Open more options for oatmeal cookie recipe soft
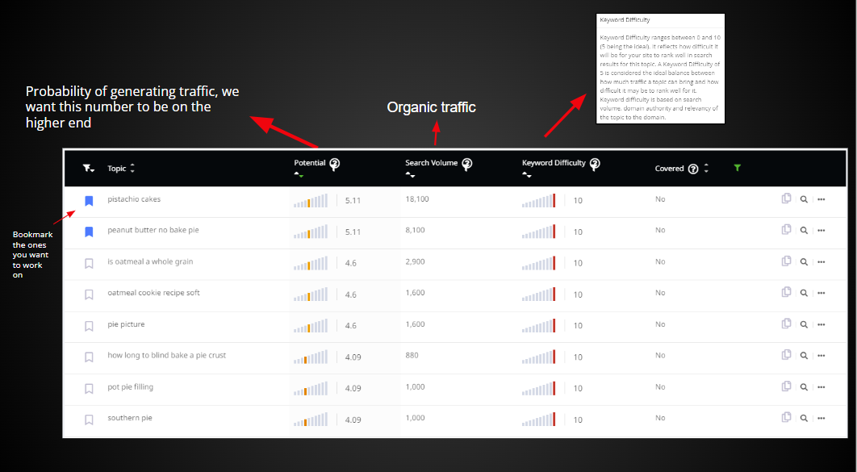The height and width of the screenshot is (472, 857). click(821, 293)
